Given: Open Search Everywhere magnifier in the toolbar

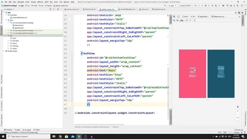Looking at the screenshot, I should click(242, 6).
